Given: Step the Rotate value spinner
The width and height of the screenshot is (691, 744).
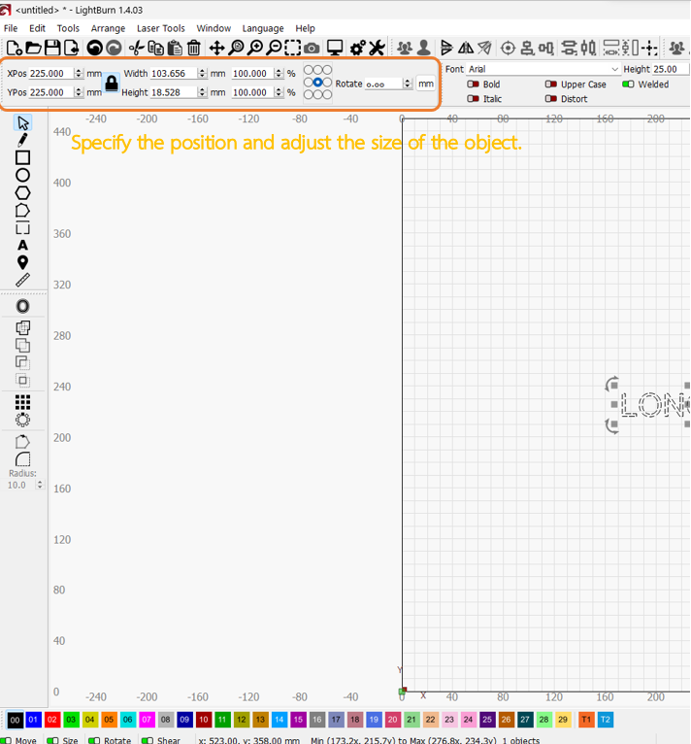Looking at the screenshot, I should point(408,84).
